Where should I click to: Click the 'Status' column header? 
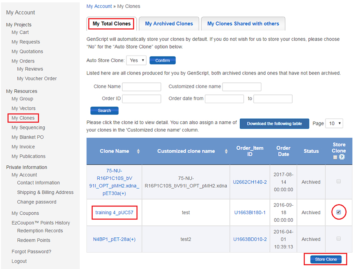coord(311,151)
